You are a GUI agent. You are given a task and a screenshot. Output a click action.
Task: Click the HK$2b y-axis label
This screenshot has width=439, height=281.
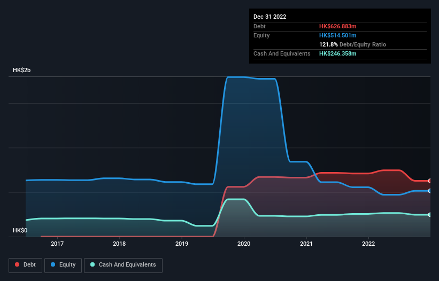(21, 70)
